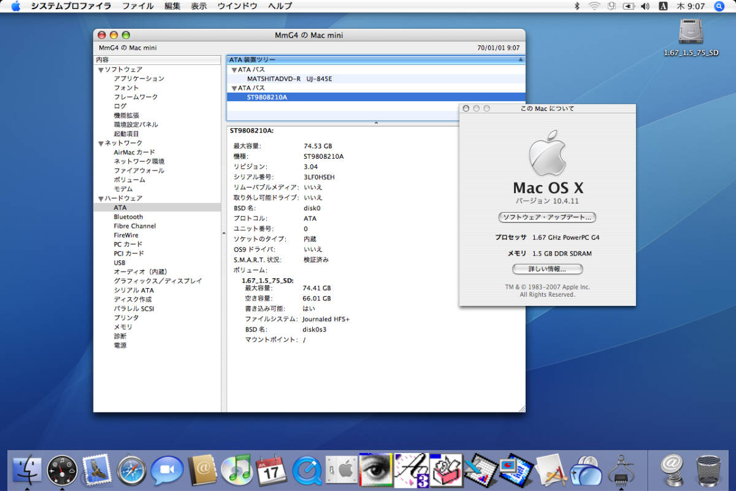Click the Classic 9 menu bar icon
This screenshot has width=736, height=491.
(x=611, y=6)
